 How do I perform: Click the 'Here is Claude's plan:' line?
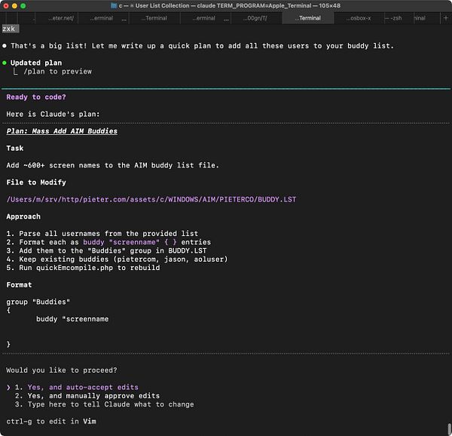tap(53, 114)
